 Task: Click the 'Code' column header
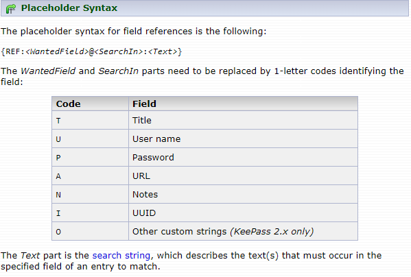coord(90,104)
